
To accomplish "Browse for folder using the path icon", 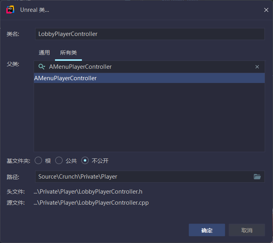I will [257, 177].
